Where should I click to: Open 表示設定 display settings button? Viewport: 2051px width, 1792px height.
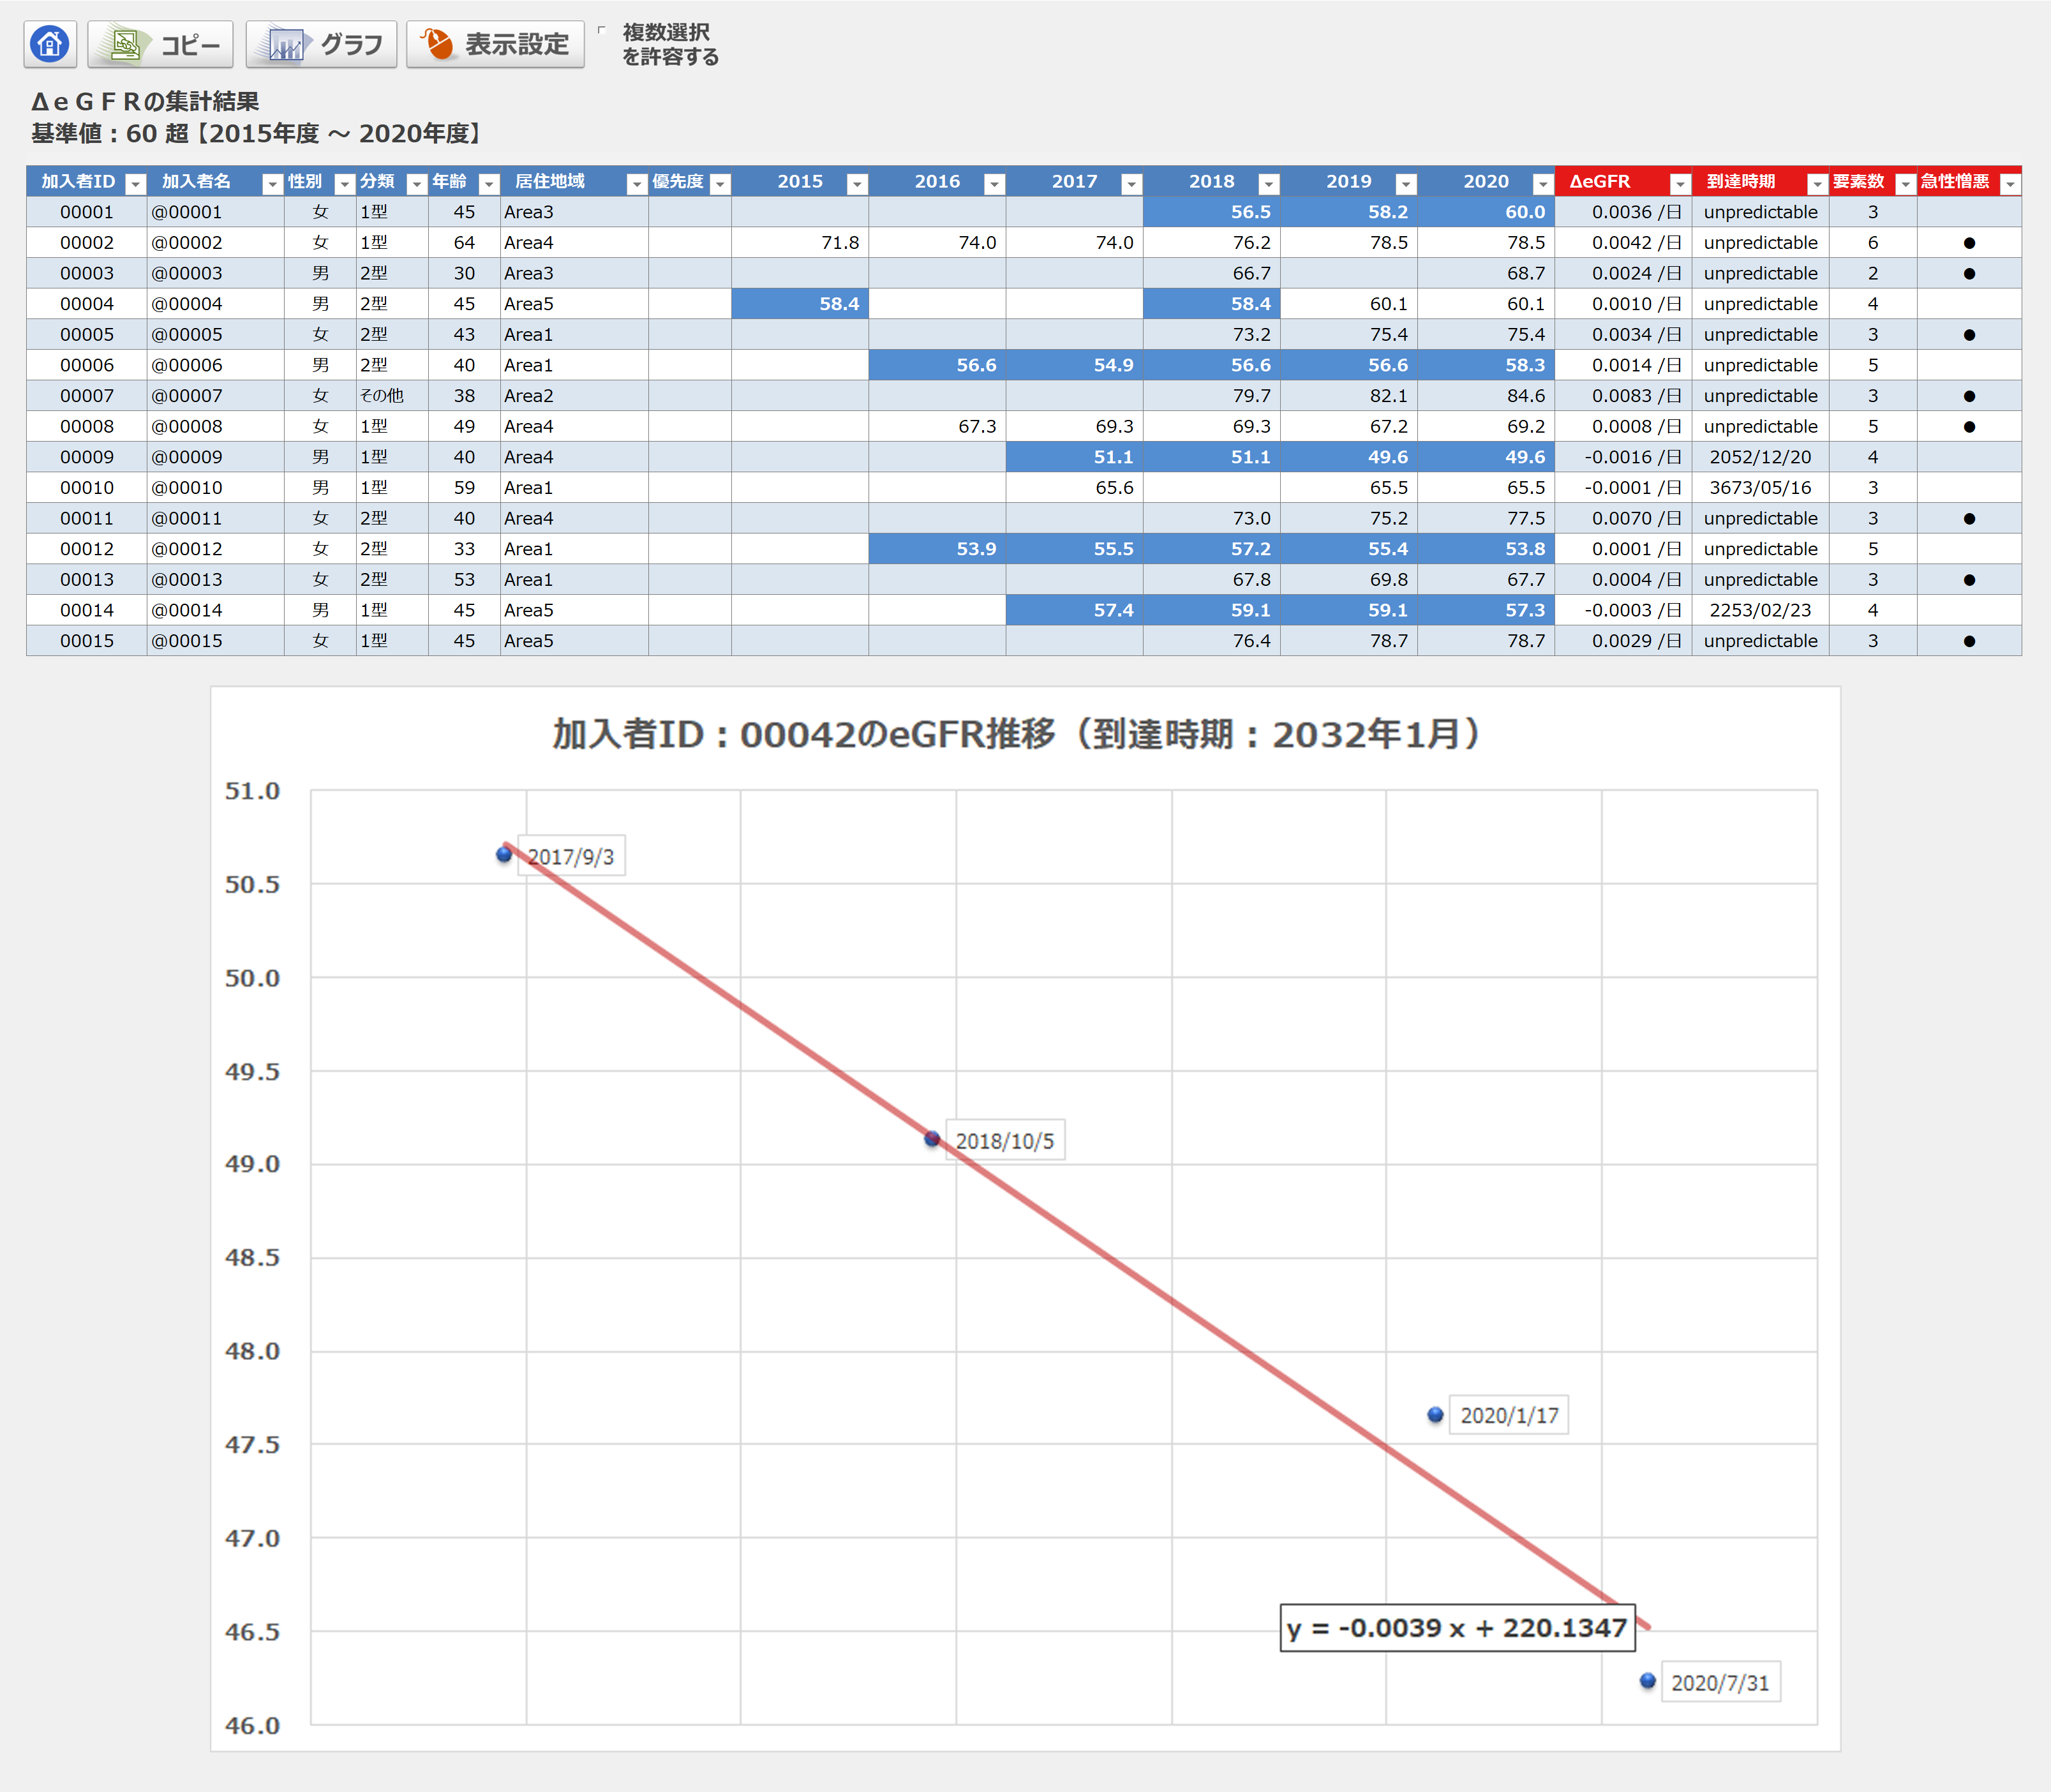tap(495, 44)
